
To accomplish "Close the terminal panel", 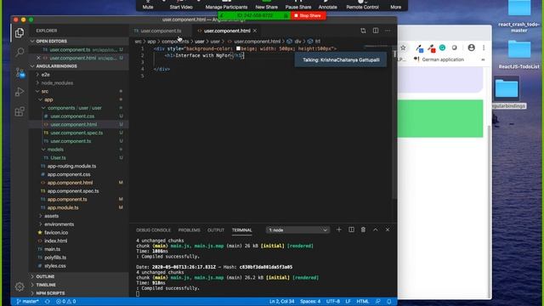I will 388,229.
